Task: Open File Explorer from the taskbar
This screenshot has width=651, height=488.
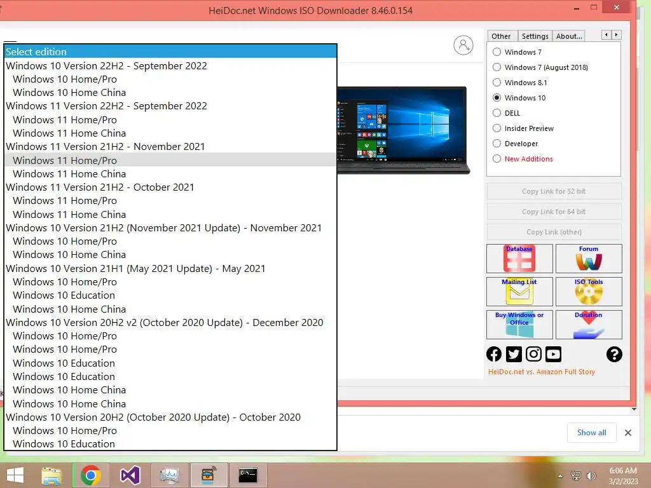Action: [x=51, y=475]
